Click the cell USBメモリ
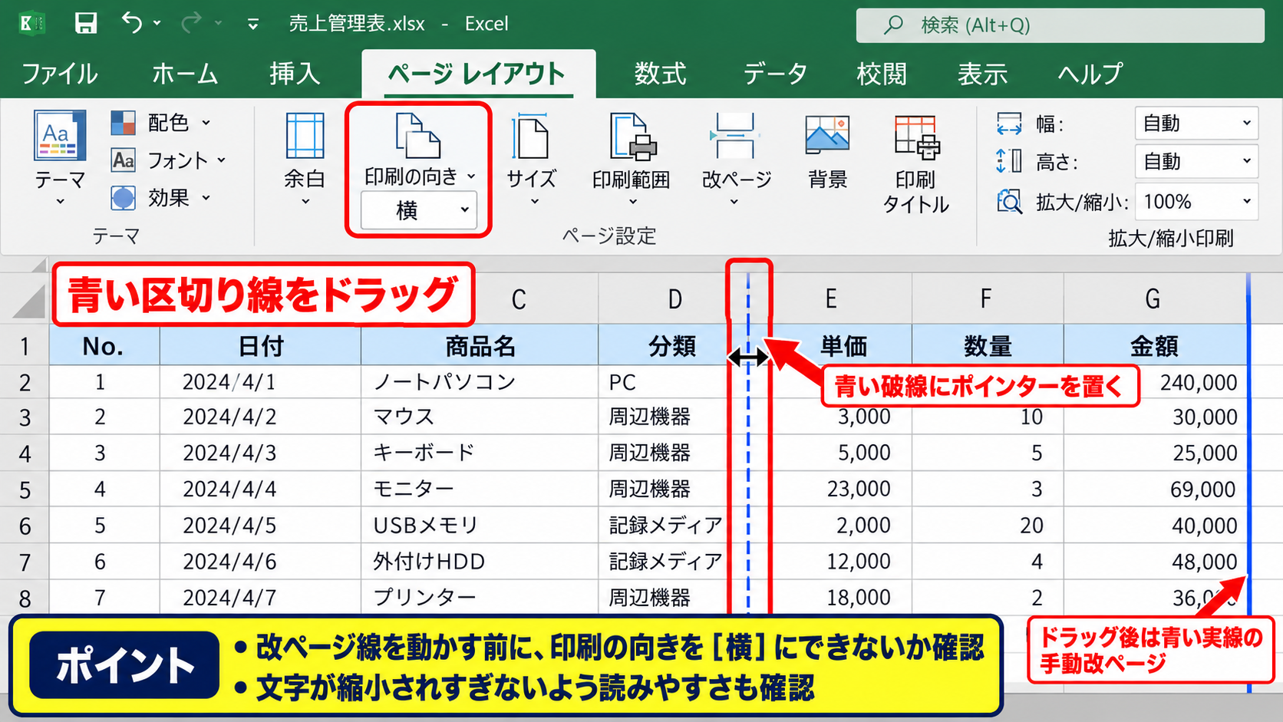This screenshot has height=722, width=1283. [480, 526]
